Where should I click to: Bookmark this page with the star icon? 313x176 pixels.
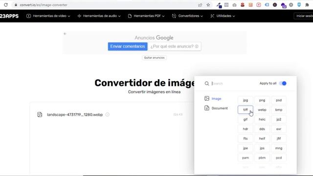point(208,5)
